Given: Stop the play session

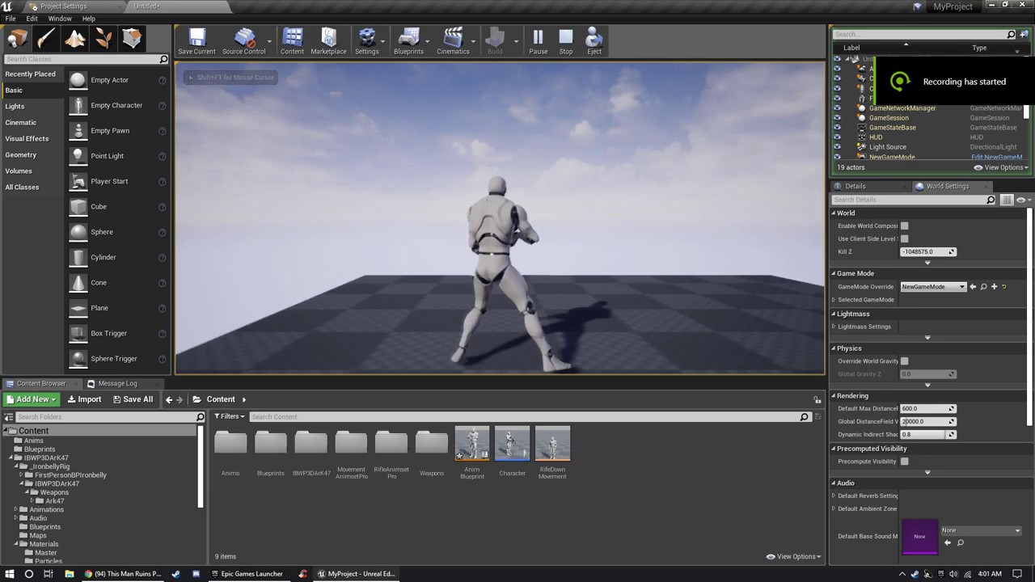Looking at the screenshot, I should [x=566, y=41].
